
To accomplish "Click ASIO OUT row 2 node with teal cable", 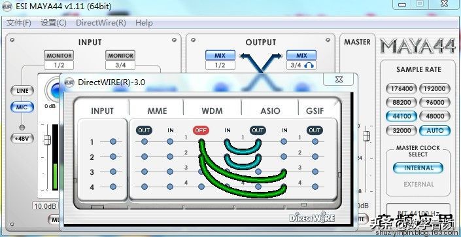I will pos(258,156).
